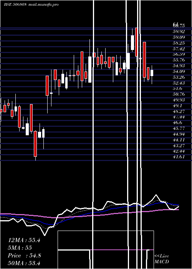192x269 pixels.
Task: Click the '12MA : 55.4' reading
Action: pyautogui.click(x=24, y=240)
